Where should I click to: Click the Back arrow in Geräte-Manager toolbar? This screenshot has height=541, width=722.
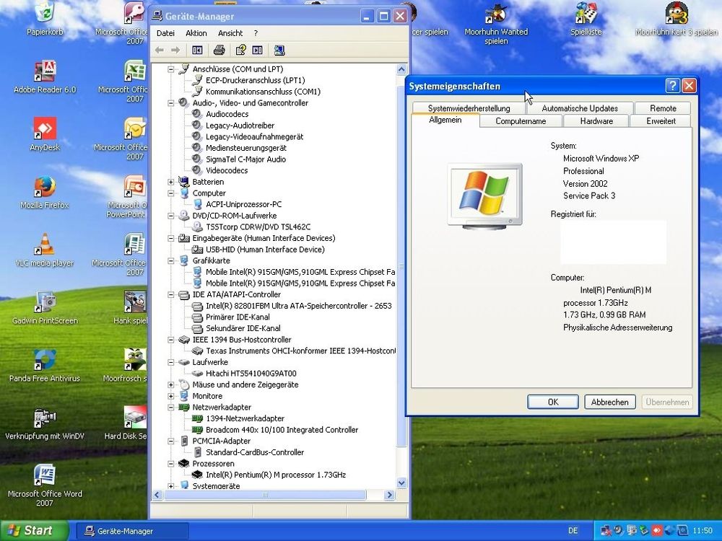coord(160,50)
